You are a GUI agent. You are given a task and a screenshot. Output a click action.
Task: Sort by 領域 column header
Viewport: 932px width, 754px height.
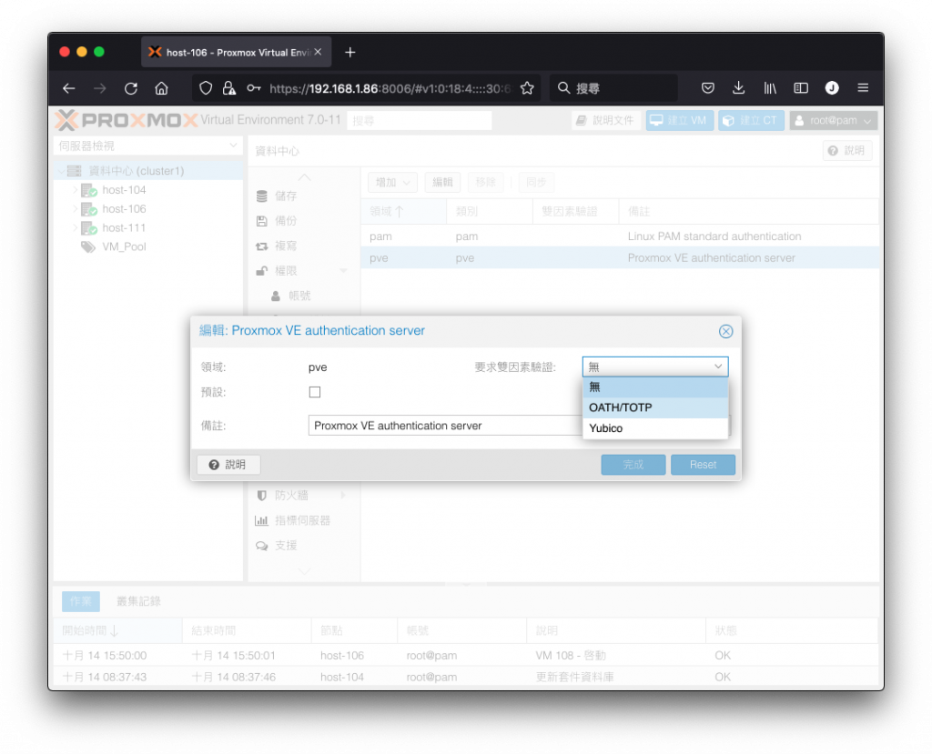(x=403, y=212)
